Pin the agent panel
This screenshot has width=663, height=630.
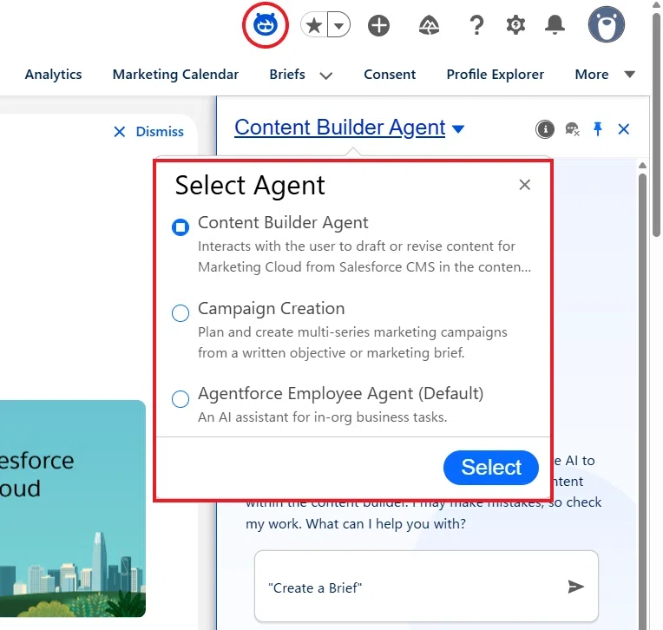click(x=597, y=129)
